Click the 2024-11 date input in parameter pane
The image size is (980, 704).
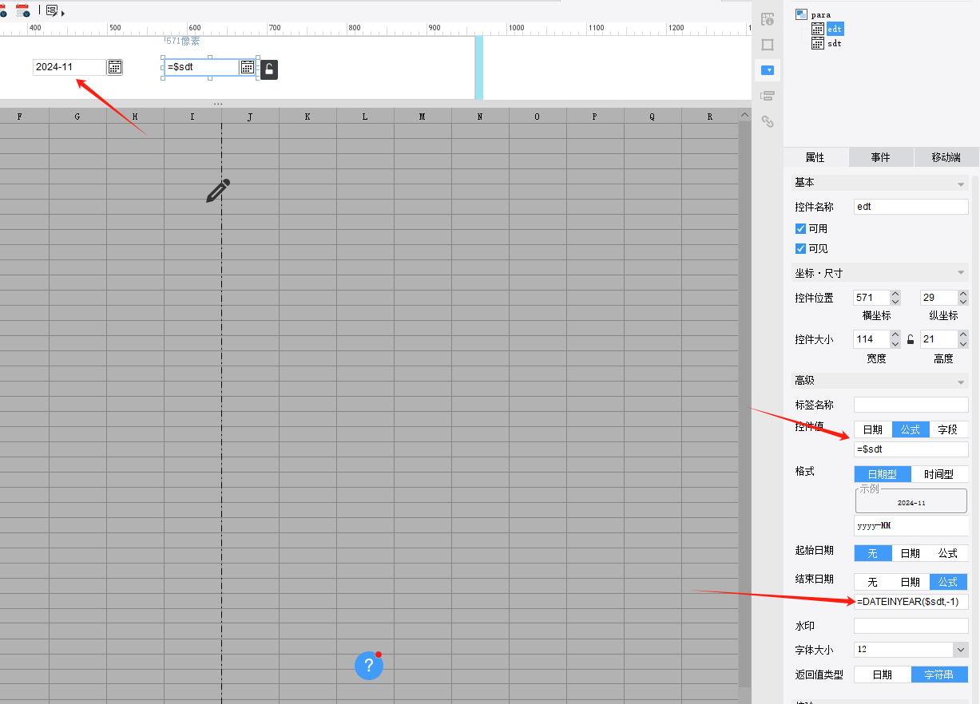(69, 67)
